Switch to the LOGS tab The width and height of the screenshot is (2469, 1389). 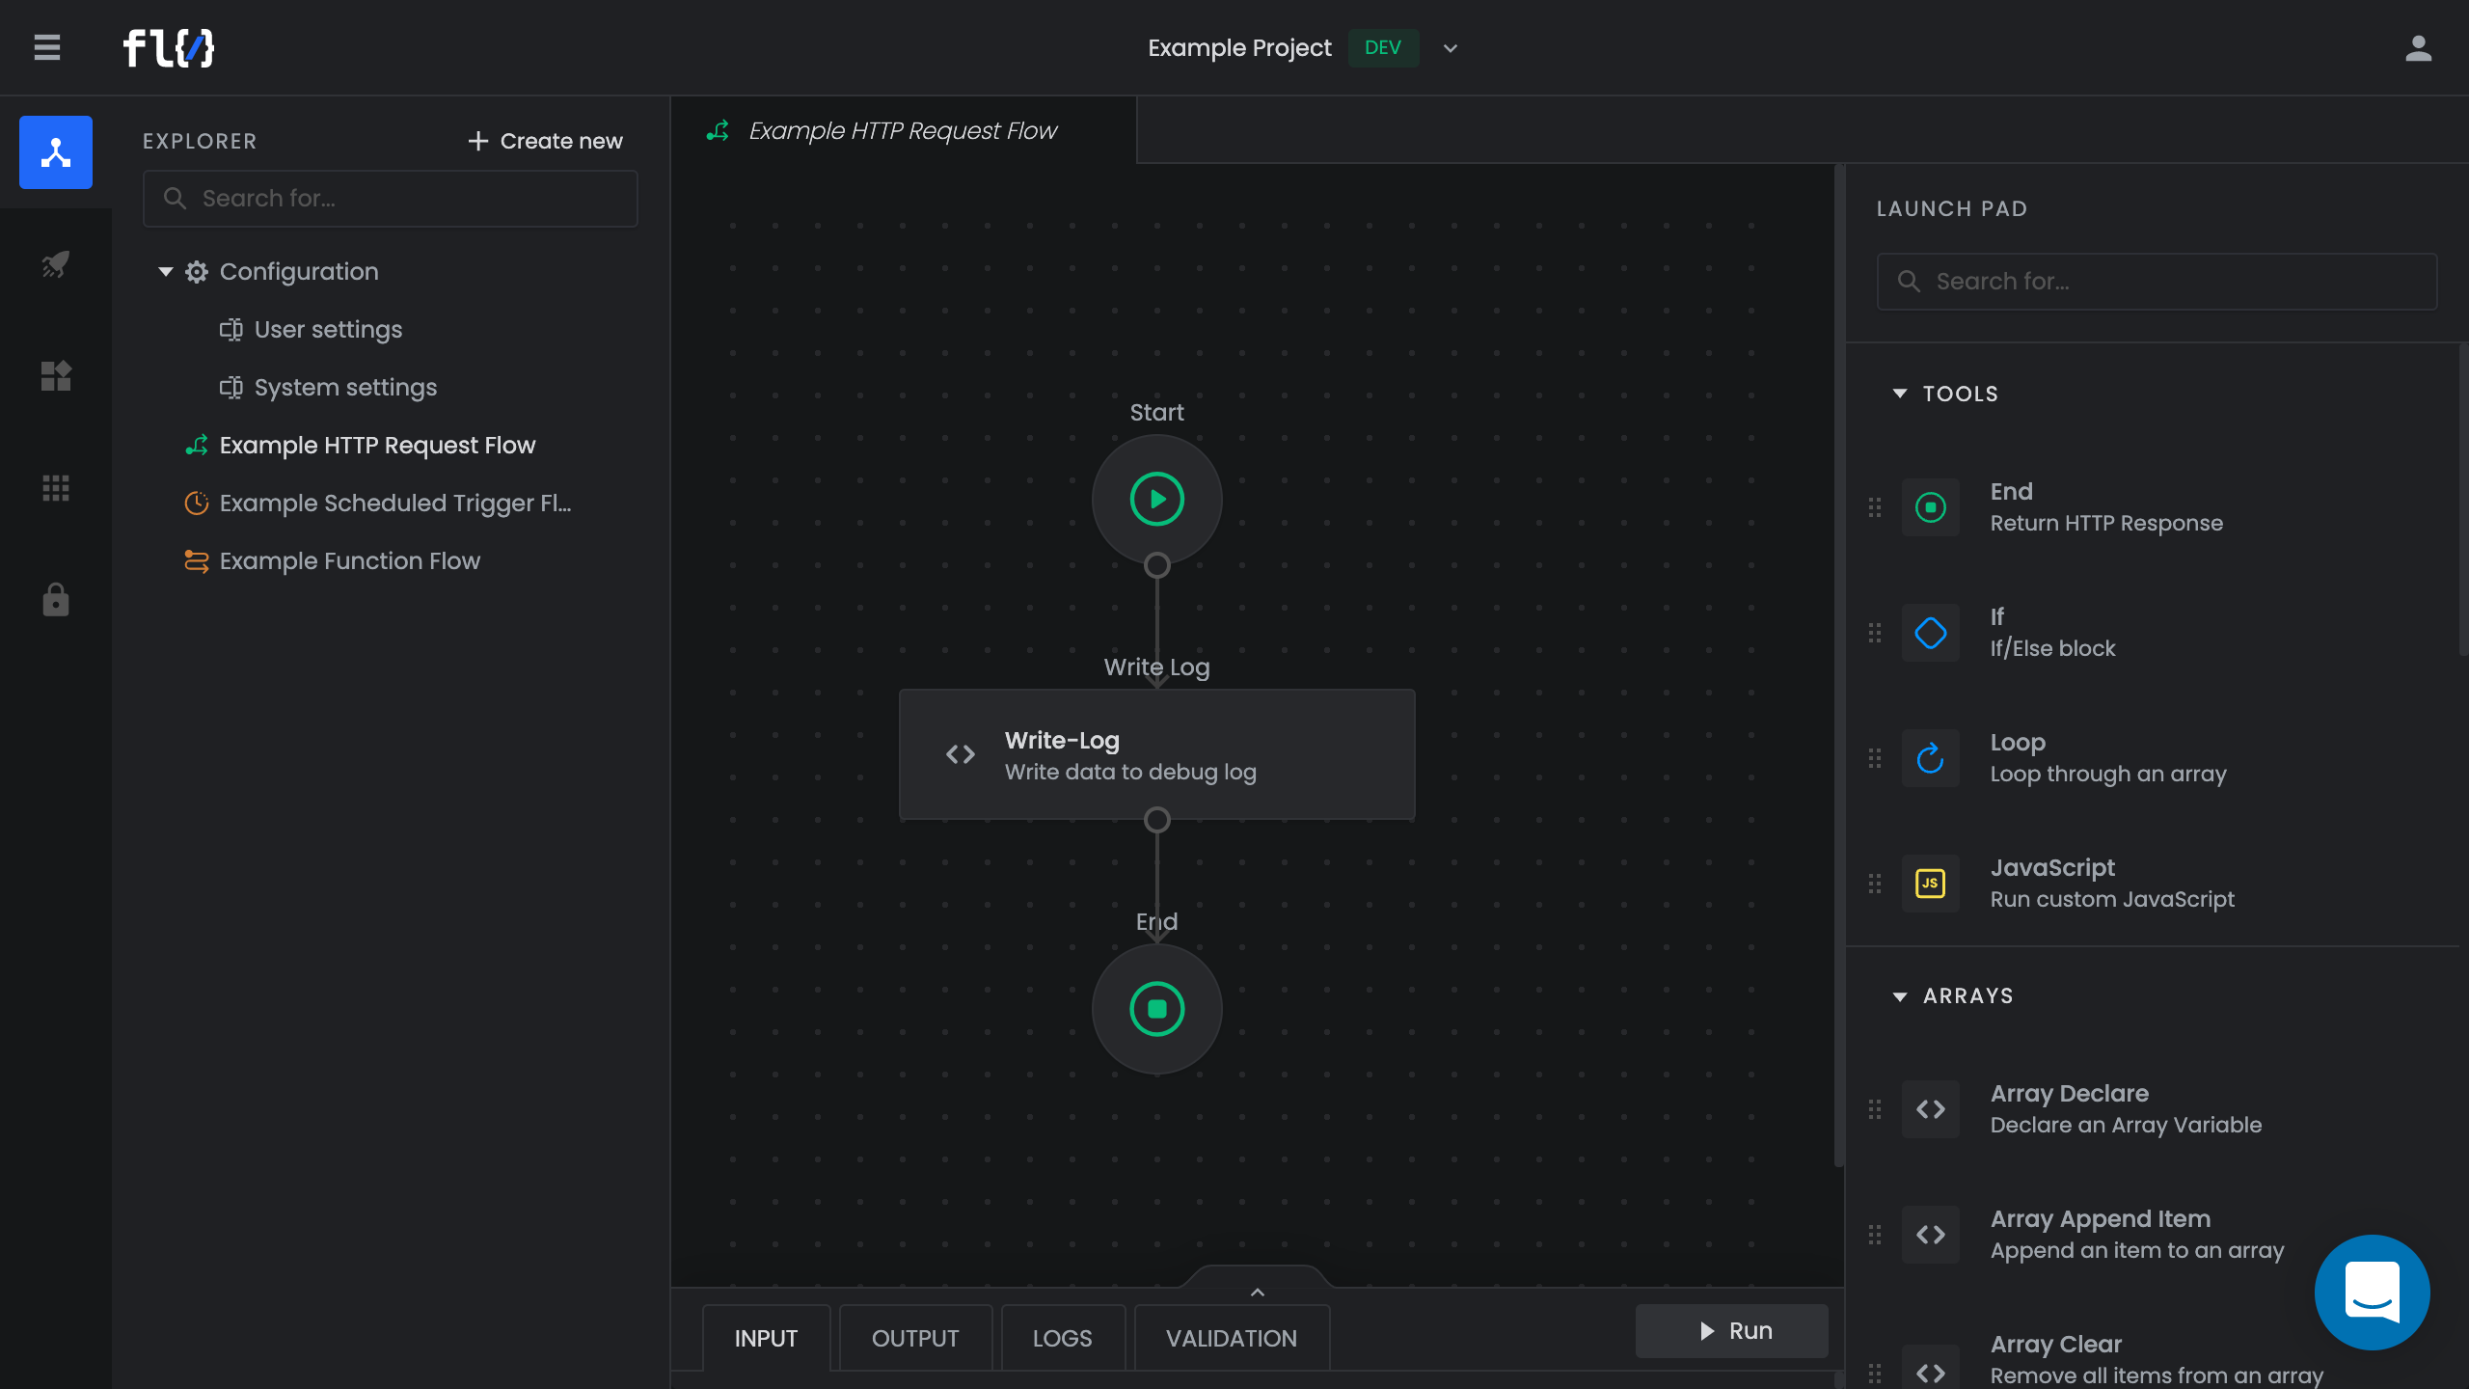pos(1062,1338)
